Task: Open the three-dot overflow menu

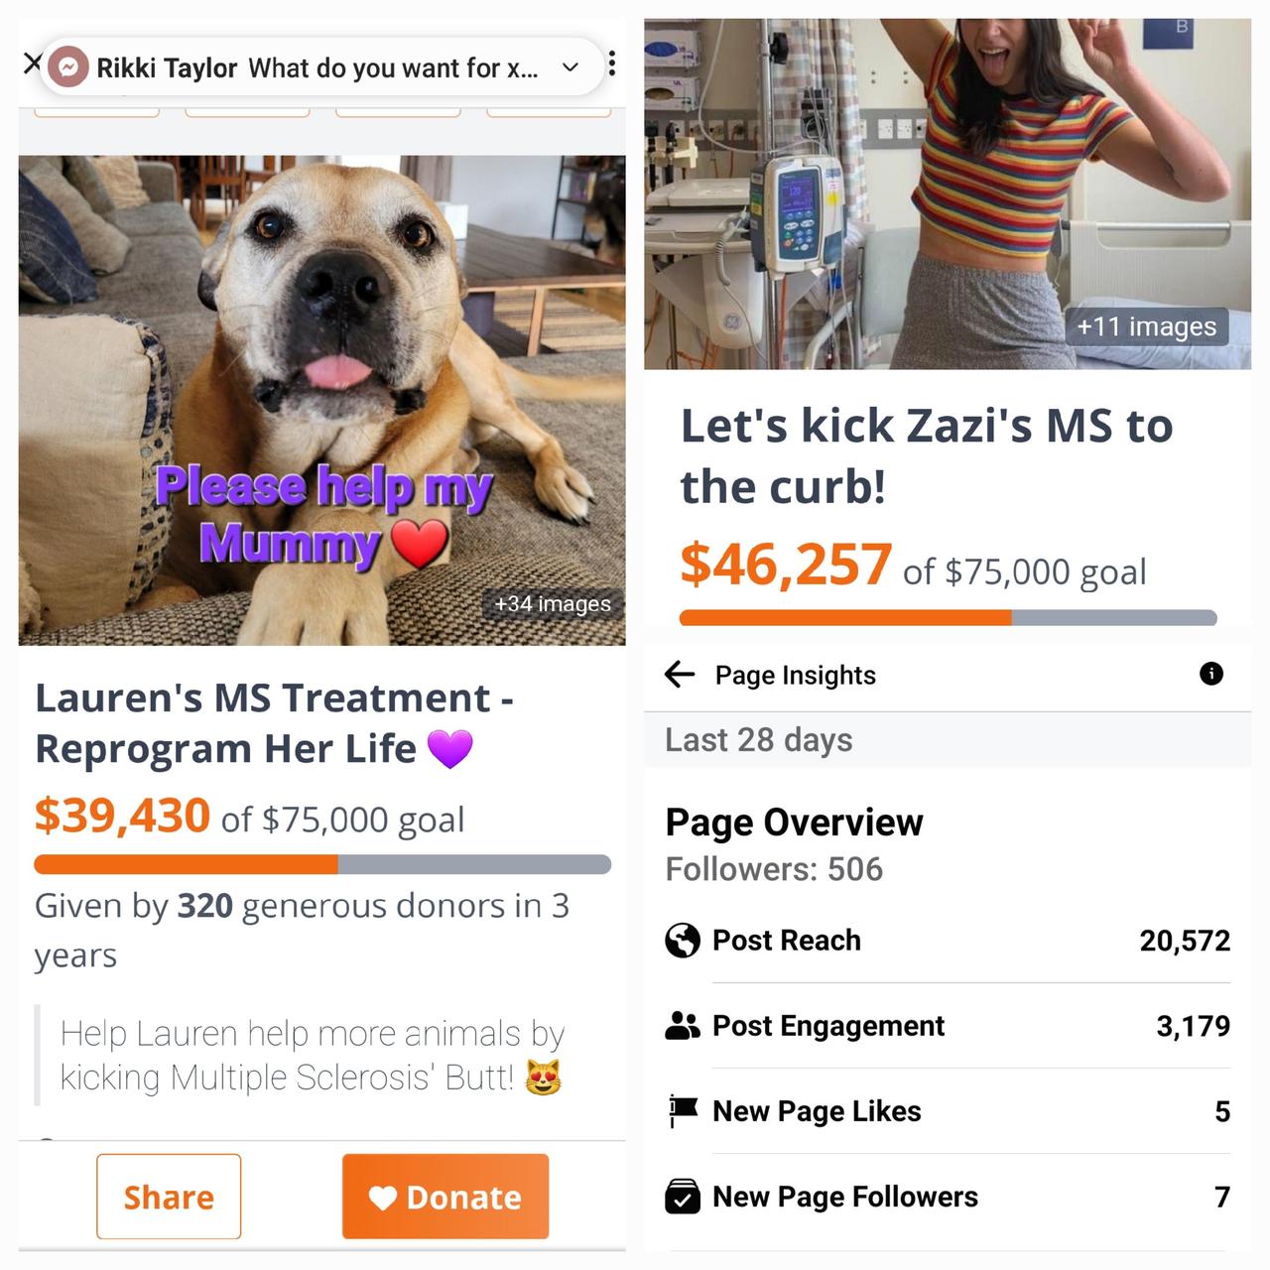Action: click(612, 63)
